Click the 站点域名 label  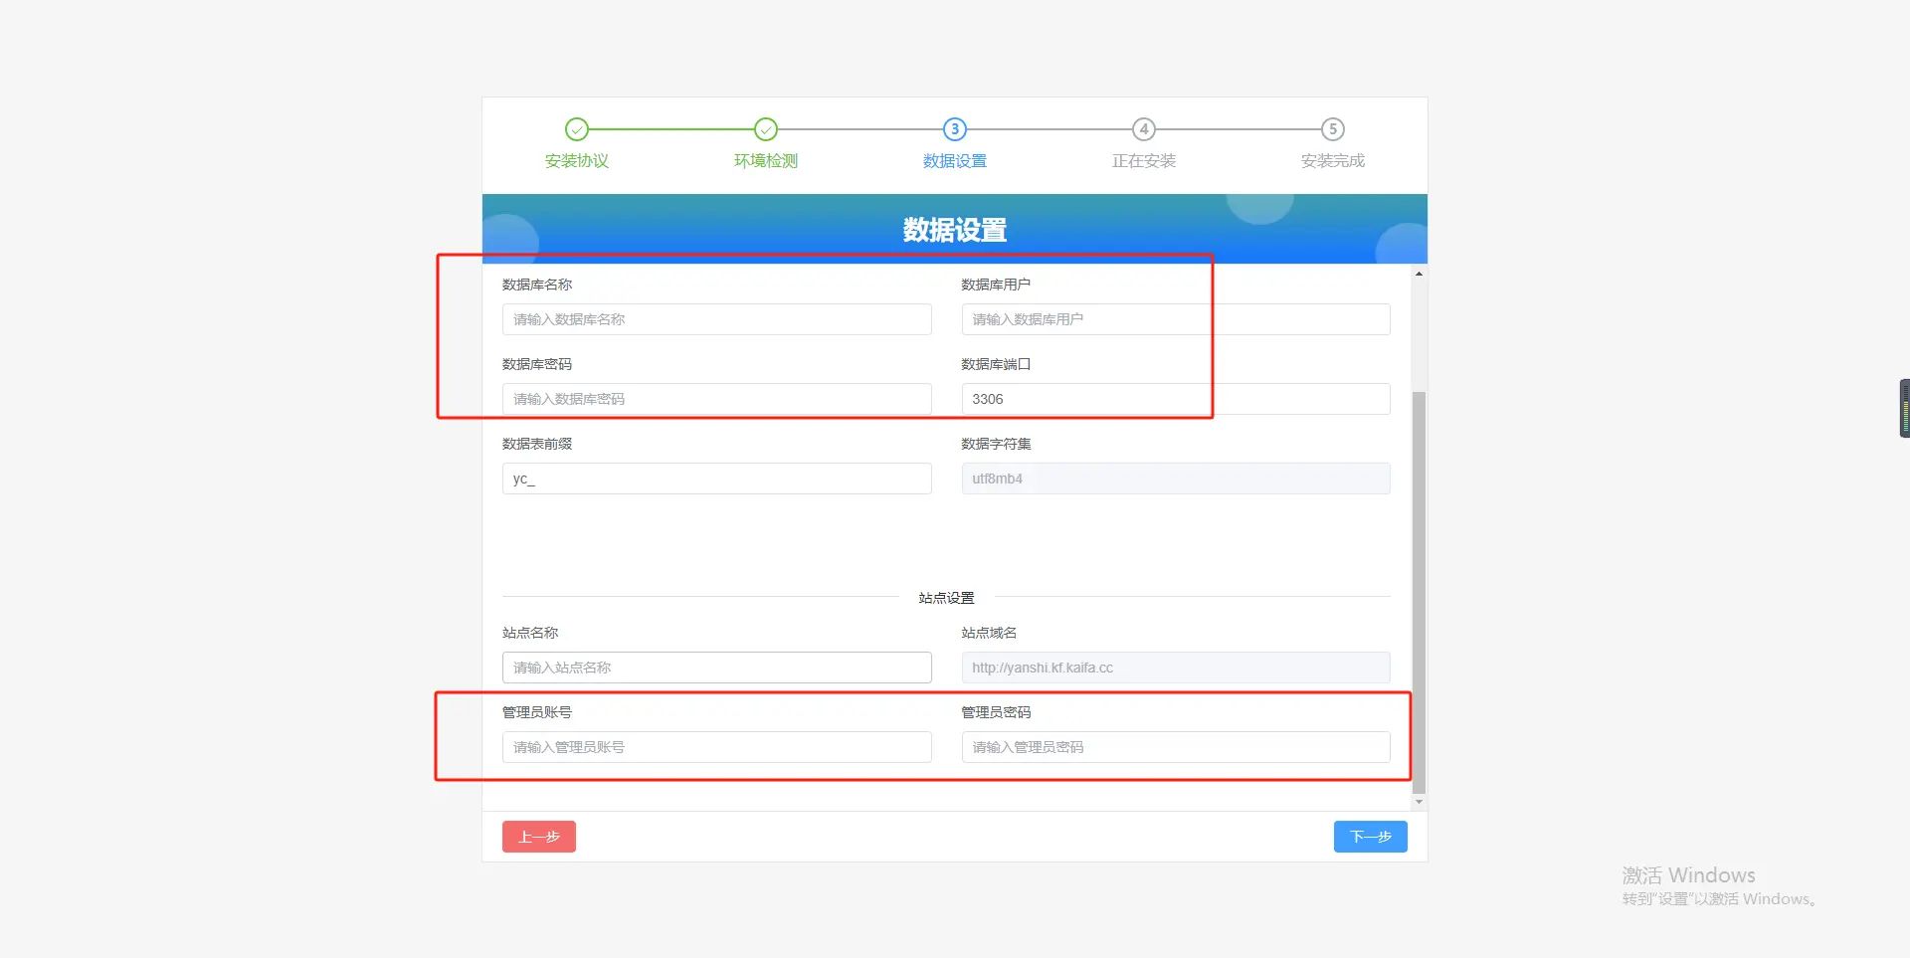click(989, 633)
